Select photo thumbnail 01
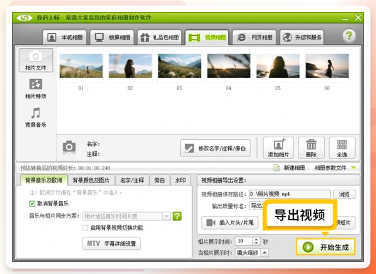The width and height of the screenshot is (376, 274). (81, 66)
